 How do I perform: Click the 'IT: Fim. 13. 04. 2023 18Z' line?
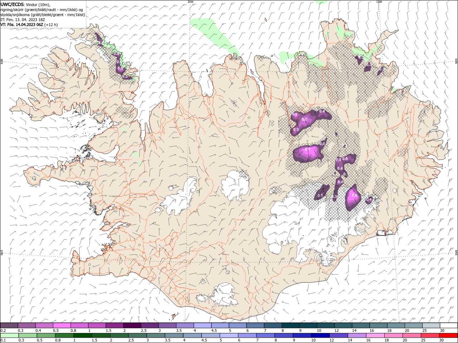[x=22, y=20]
